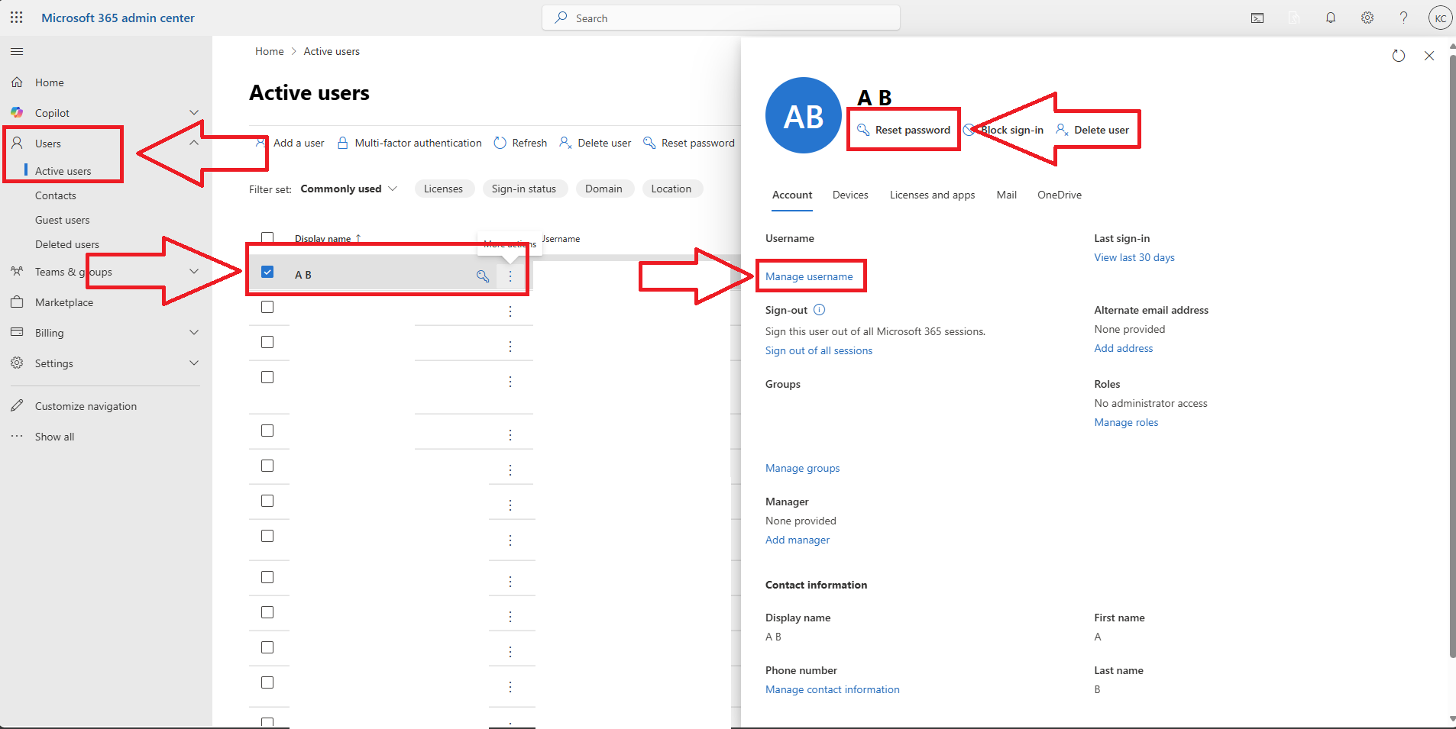Click Delete user in the list toolbar

[595, 143]
